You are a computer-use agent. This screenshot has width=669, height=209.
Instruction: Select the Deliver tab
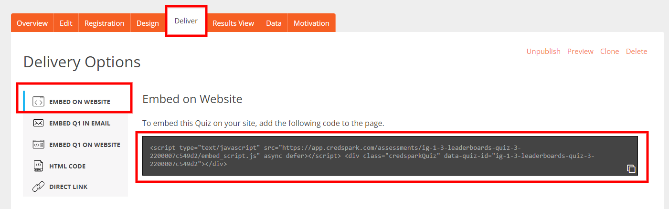tap(186, 21)
